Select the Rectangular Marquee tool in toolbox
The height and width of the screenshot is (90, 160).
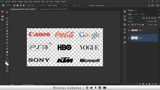[7, 15]
